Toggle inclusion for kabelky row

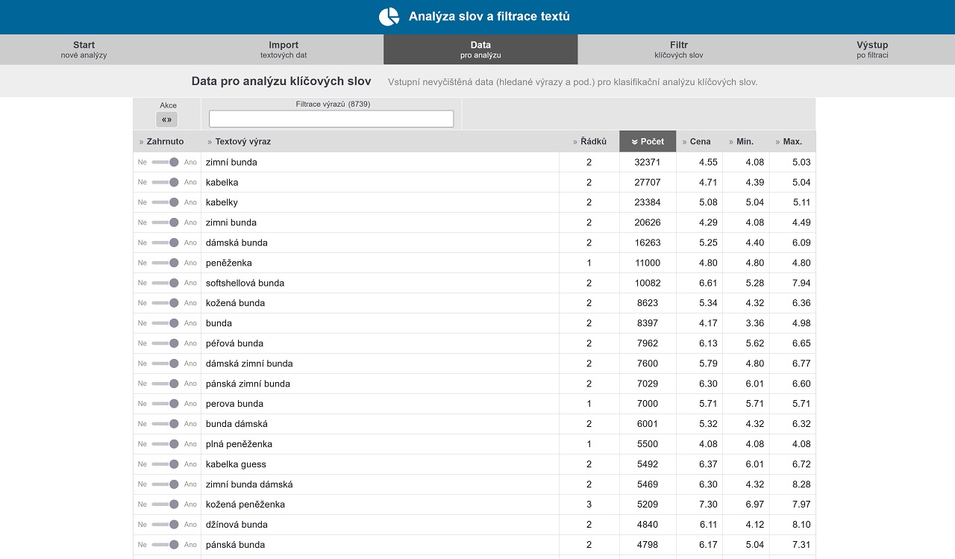click(x=166, y=202)
